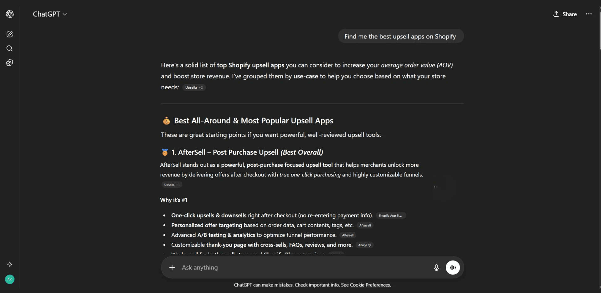This screenshot has height=293, width=601.
Task: Open the chat search
Action: 10,48
